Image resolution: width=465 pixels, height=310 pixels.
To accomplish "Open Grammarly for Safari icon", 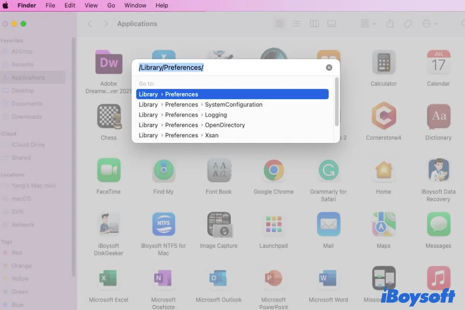I will click(329, 170).
